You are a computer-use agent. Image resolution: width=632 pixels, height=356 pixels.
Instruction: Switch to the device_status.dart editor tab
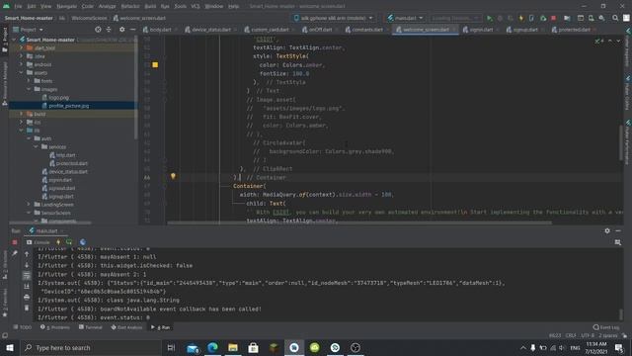point(210,30)
